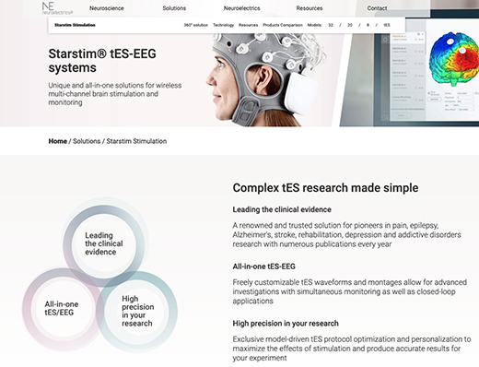Go to the Contact page

[377, 8]
